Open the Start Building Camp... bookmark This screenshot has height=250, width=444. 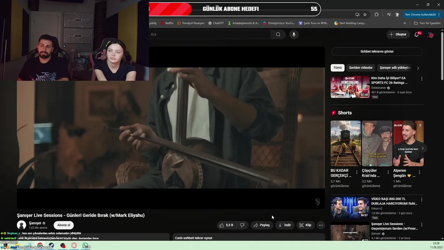(x=350, y=23)
